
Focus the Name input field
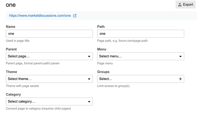click(x=49, y=34)
